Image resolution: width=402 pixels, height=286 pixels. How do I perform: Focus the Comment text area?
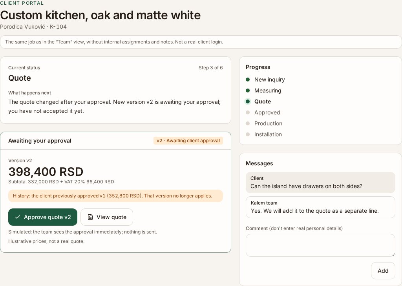coord(320,245)
